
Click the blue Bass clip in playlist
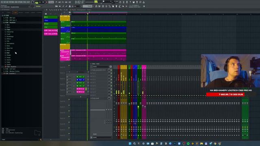[x=99, y=30]
